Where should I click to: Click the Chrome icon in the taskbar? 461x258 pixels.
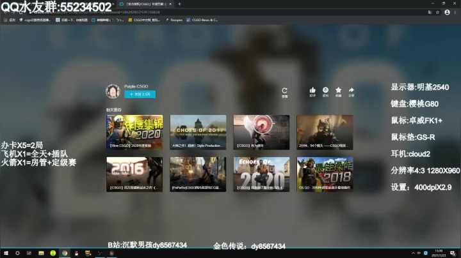(x=65, y=253)
